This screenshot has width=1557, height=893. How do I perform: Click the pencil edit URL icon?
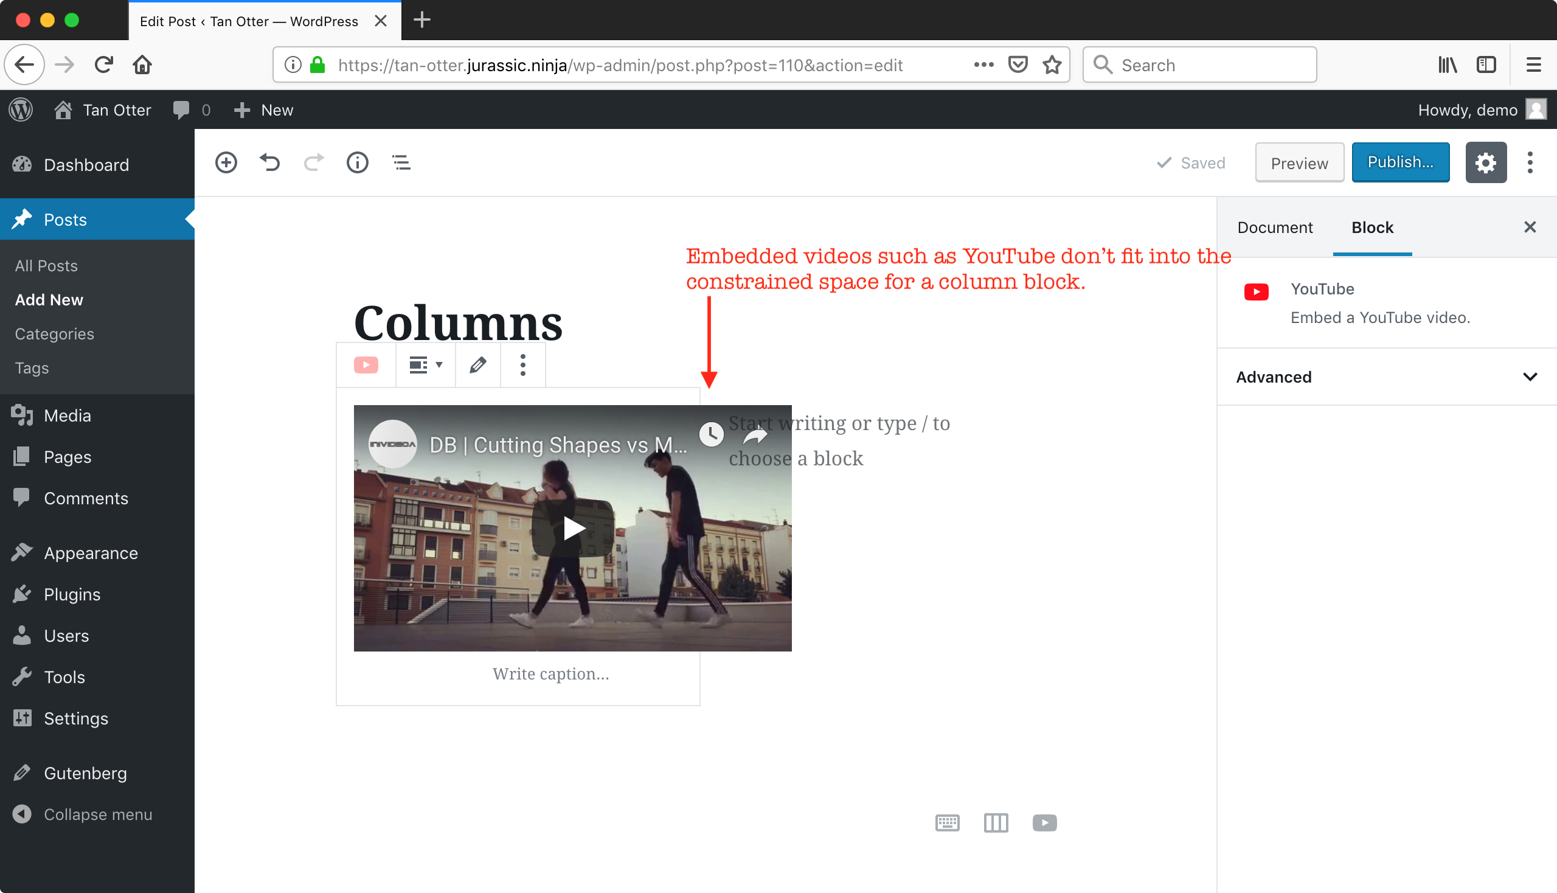click(477, 365)
